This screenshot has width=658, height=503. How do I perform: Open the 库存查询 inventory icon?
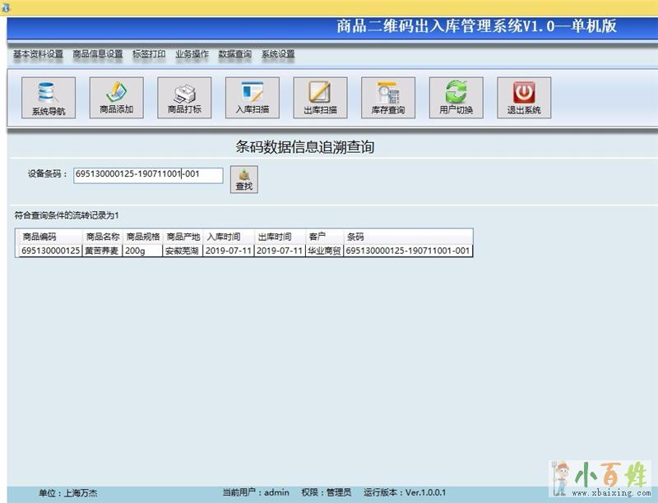tap(388, 98)
